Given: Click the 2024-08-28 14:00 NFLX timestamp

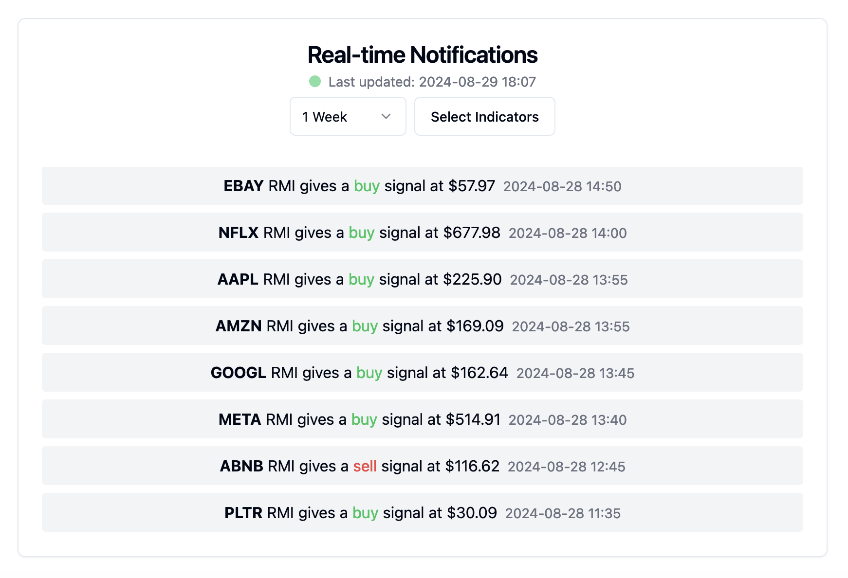Looking at the screenshot, I should click(x=568, y=233).
